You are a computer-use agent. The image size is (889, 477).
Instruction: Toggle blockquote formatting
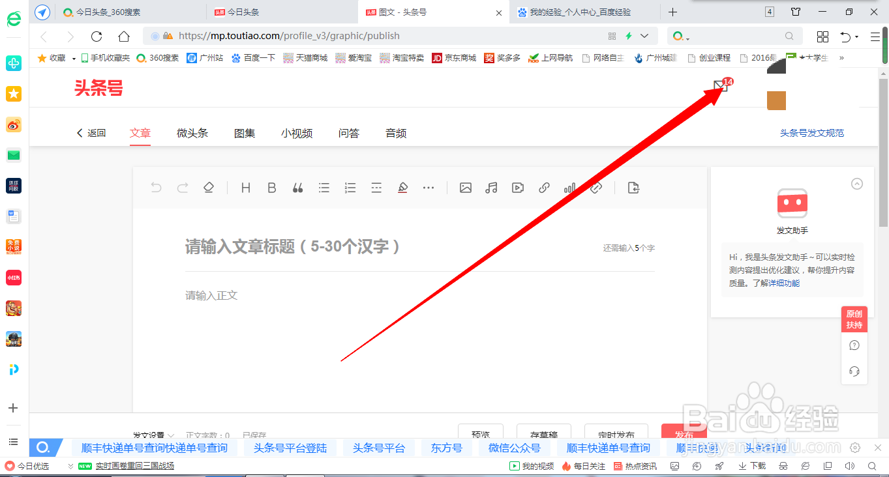[297, 188]
